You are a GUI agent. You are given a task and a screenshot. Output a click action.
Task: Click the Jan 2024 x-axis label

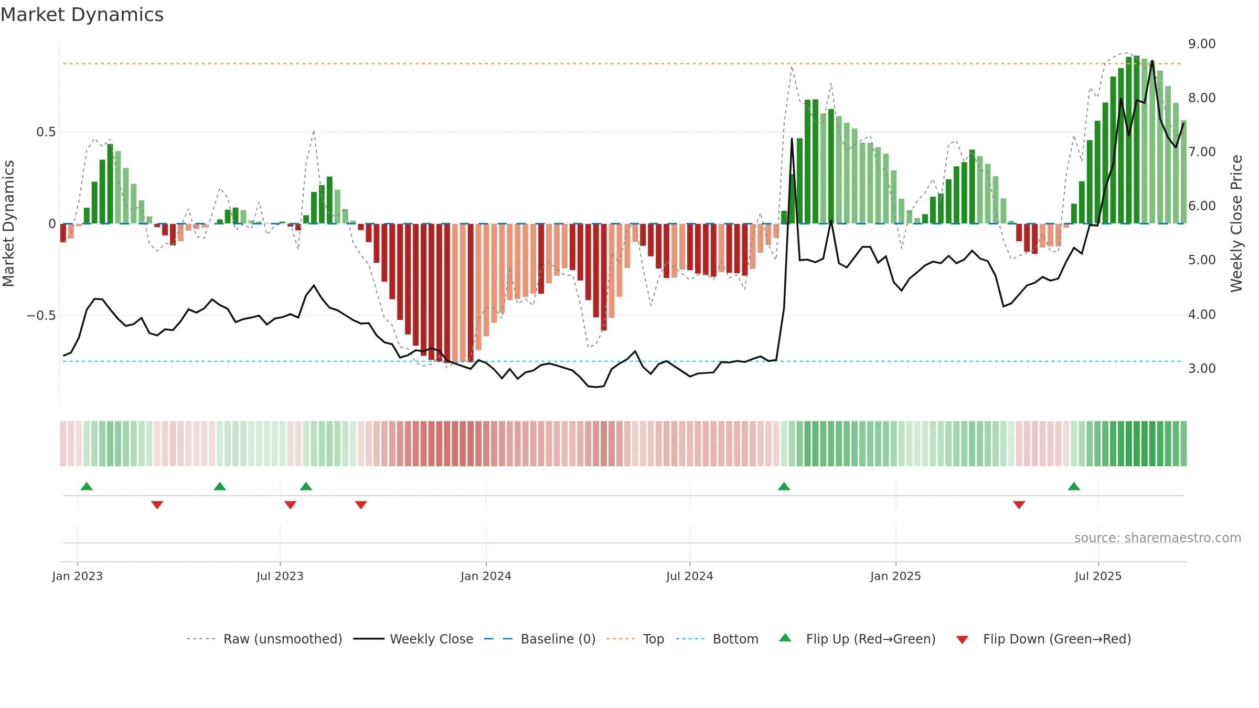pyautogui.click(x=486, y=576)
